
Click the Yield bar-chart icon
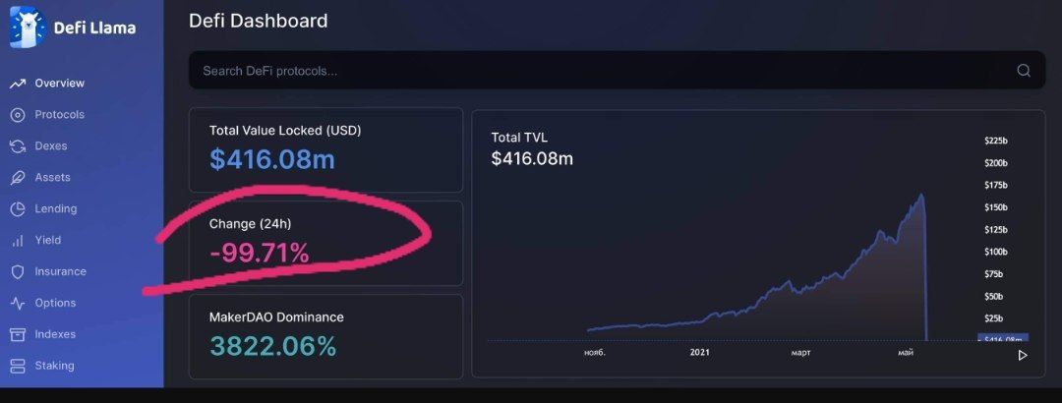[x=18, y=241]
